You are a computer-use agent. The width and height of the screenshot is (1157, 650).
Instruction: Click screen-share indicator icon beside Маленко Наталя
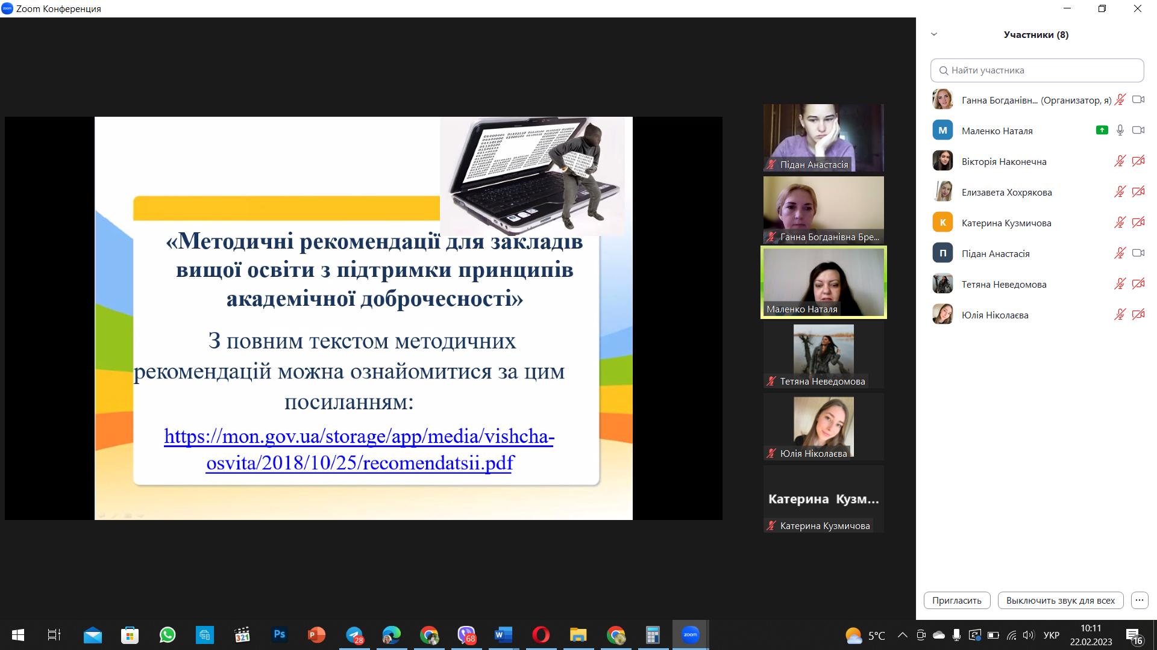(1102, 130)
